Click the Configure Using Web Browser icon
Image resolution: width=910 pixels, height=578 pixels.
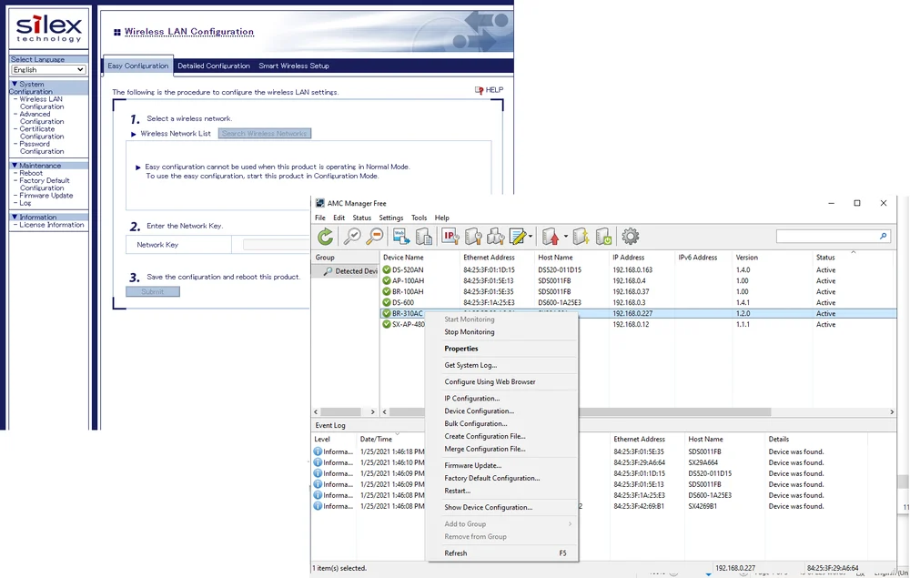point(400,237)
